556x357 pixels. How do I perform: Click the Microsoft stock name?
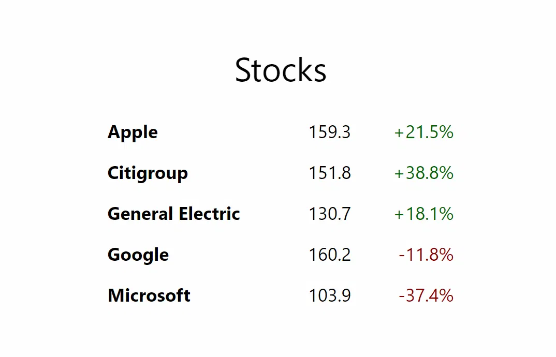tap(149, 296)
